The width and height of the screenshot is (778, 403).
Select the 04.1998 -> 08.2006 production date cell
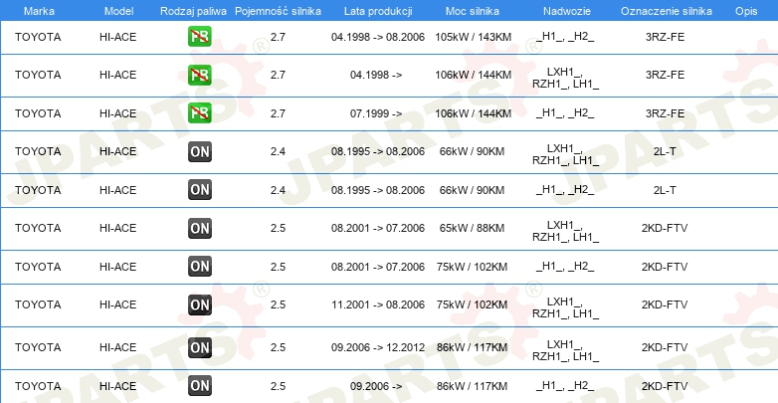pyautogui.click(x=378, y=37)
